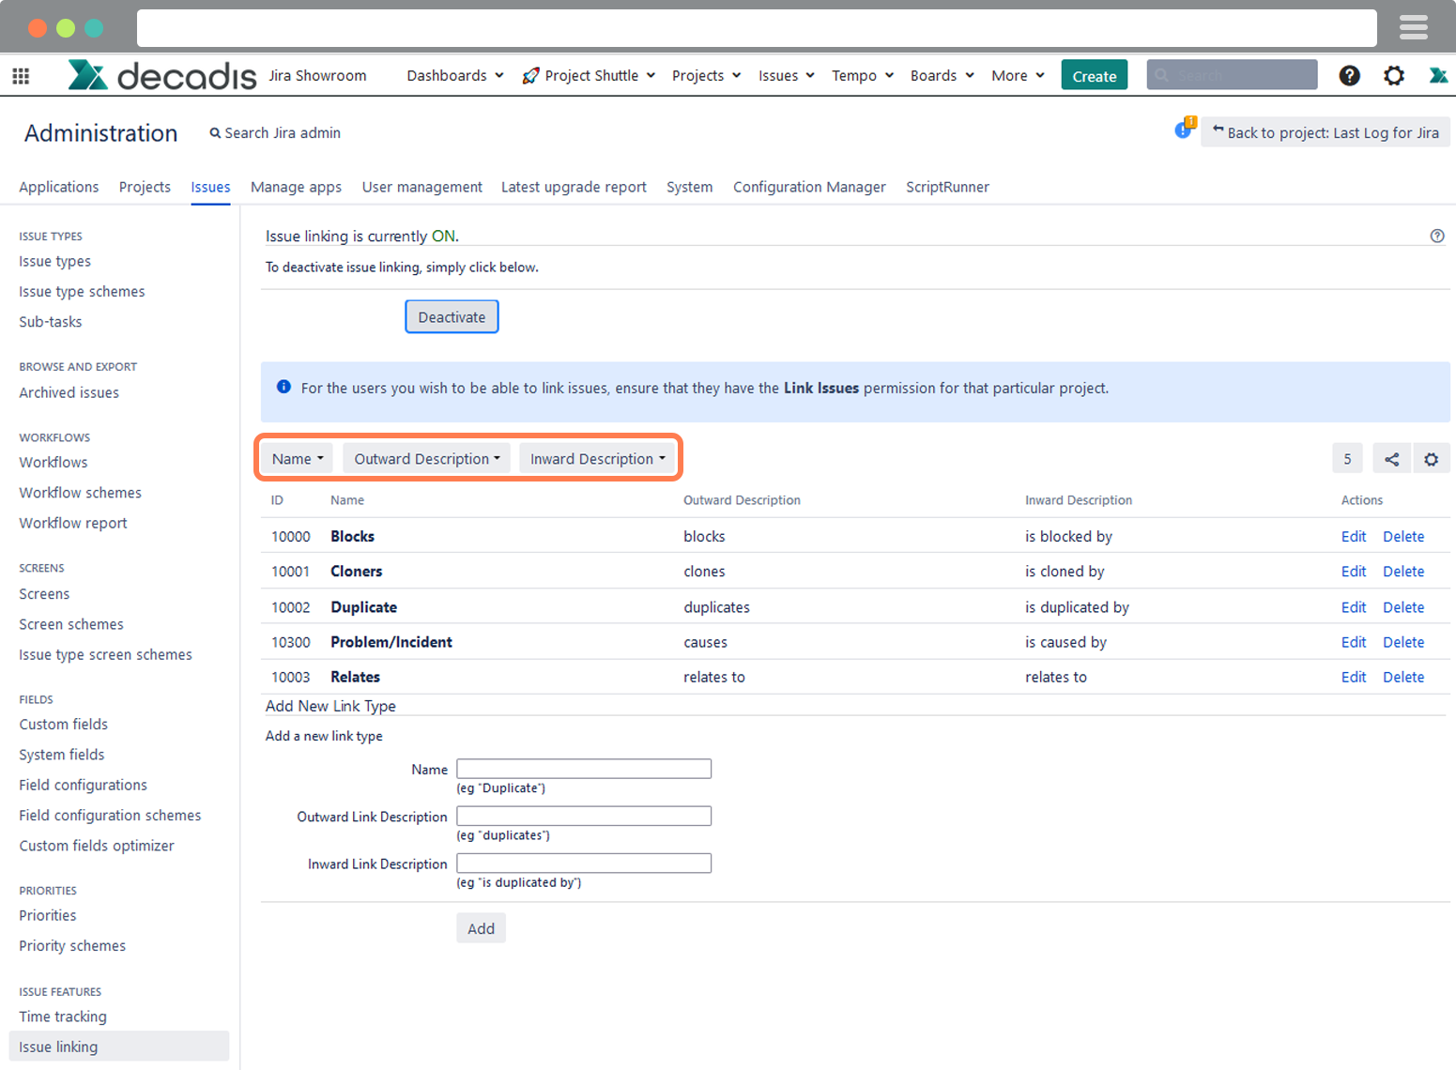Deactivate issue linking

(x=452, y=317)
